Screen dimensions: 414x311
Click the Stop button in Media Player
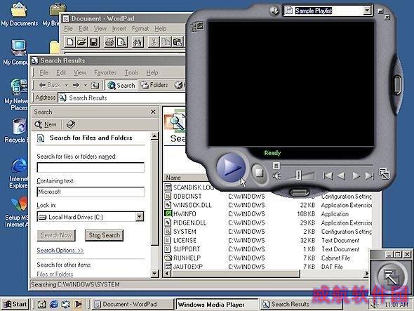(x=259, y=173)
